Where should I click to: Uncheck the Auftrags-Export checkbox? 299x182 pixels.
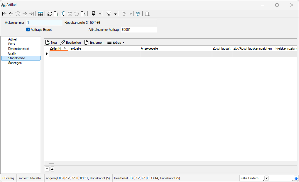coord(28,30)
